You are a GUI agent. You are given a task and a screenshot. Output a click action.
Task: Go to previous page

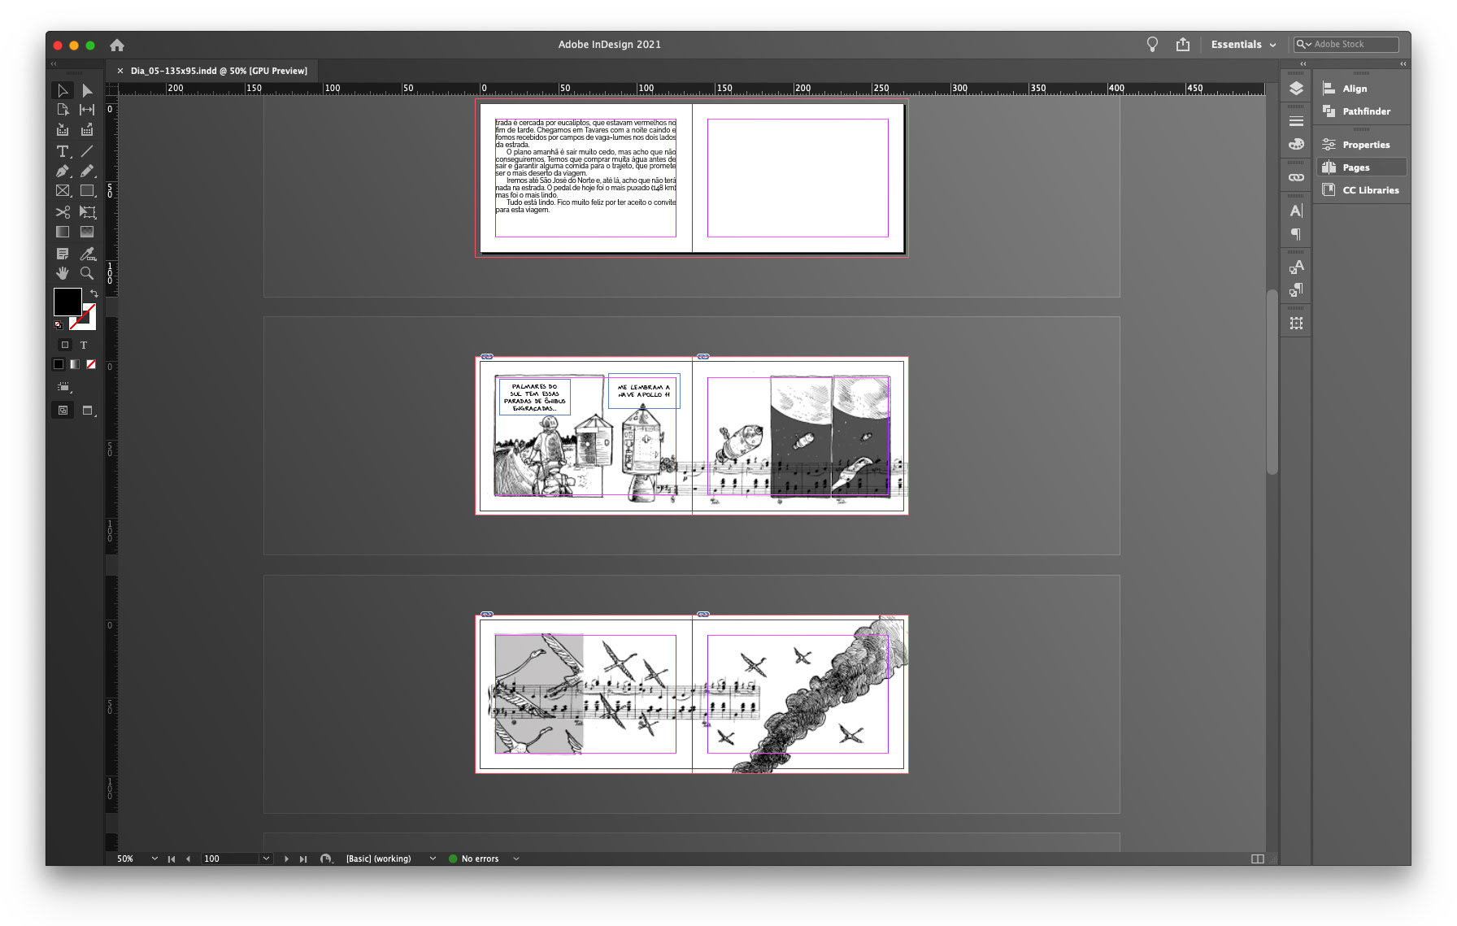(x=188, y=859)
